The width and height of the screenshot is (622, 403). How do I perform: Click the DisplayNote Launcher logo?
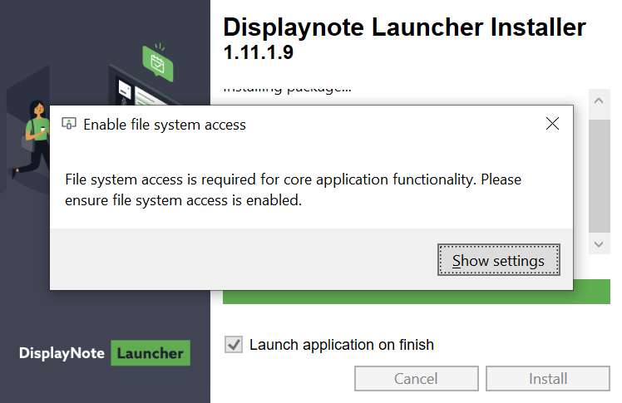point(105,352)
